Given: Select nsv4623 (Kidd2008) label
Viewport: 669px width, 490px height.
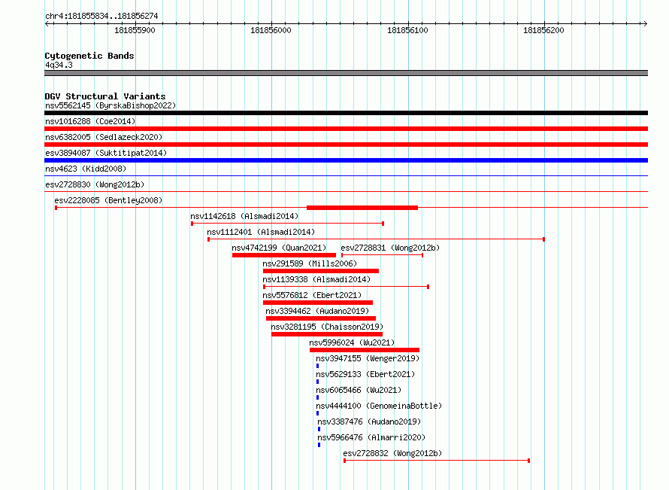Looking at the screenshot, I should pyautogui.click(x=86, y=169).
